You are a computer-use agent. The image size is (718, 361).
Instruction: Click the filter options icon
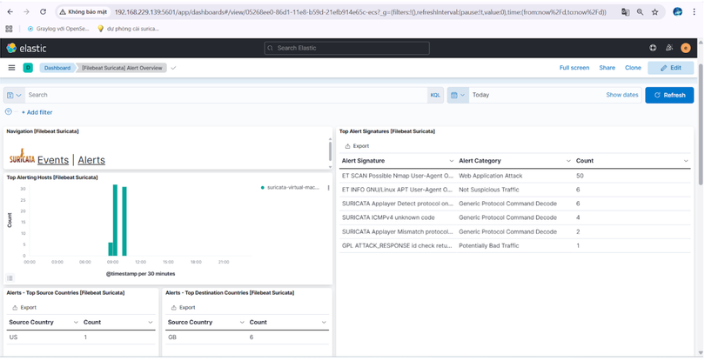point(9,111)
